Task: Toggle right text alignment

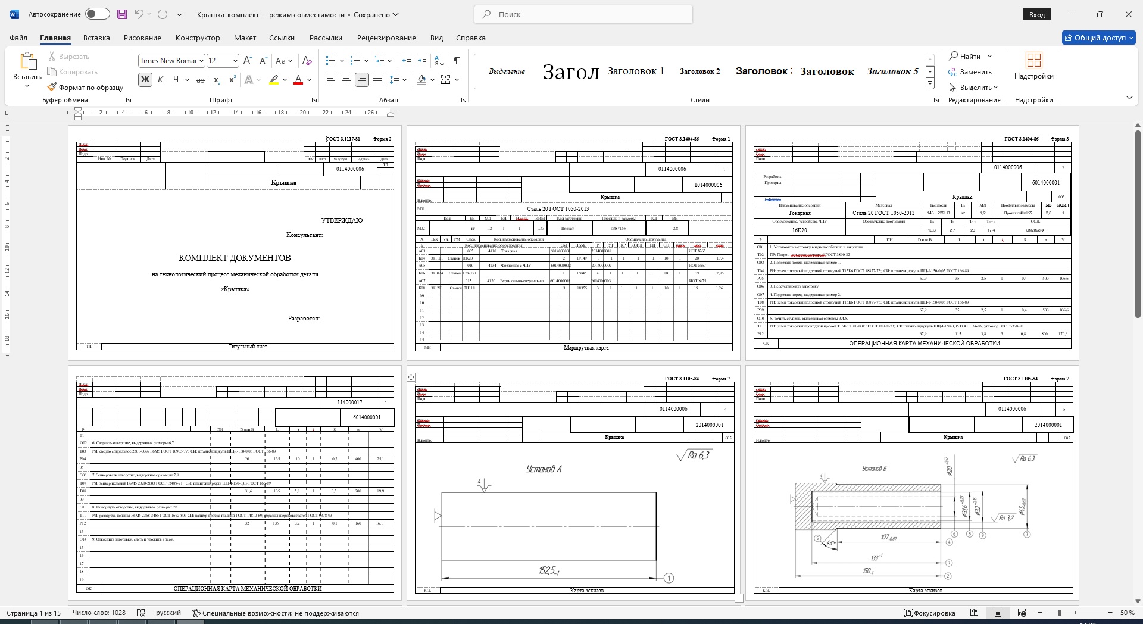Action: coord(361,80)
